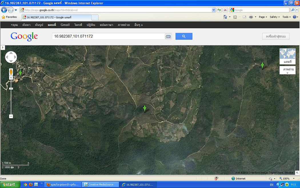Click the blue map search button
The width and height of the screenshot is (300, 188).
pyautogui.click(x=184, y=36)
